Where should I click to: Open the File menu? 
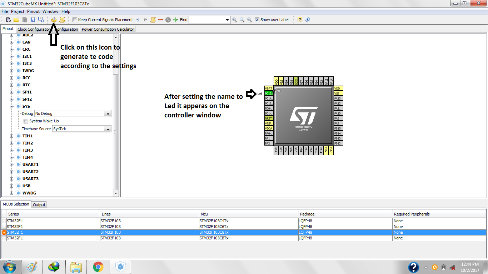coord(5,11)
